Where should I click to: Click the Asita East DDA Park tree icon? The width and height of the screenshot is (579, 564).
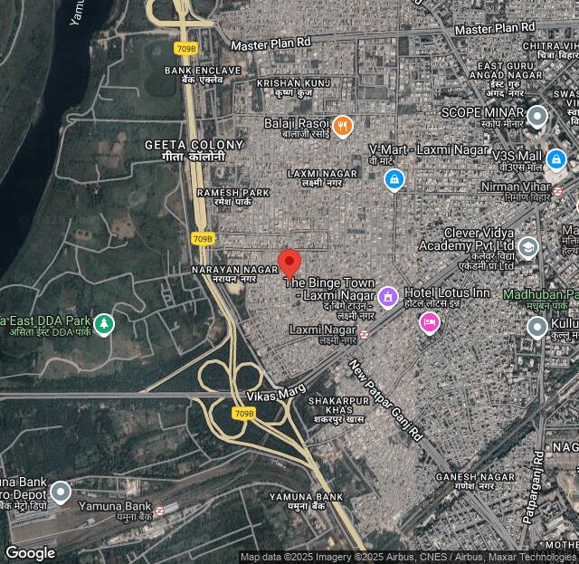(104, 323)
